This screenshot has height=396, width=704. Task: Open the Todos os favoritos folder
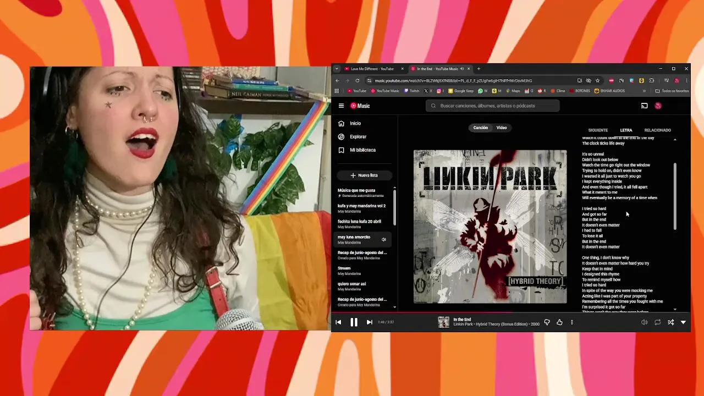[672, 91]
